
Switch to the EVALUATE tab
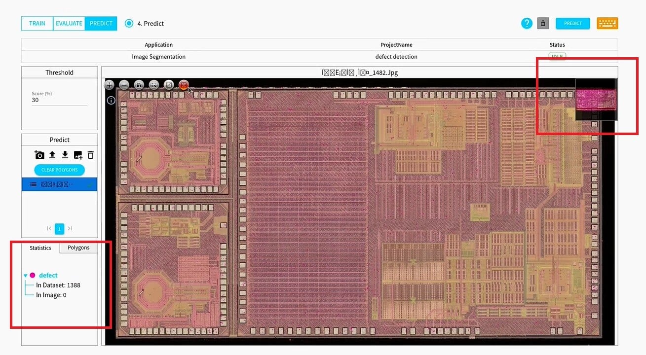pos(69,23)
